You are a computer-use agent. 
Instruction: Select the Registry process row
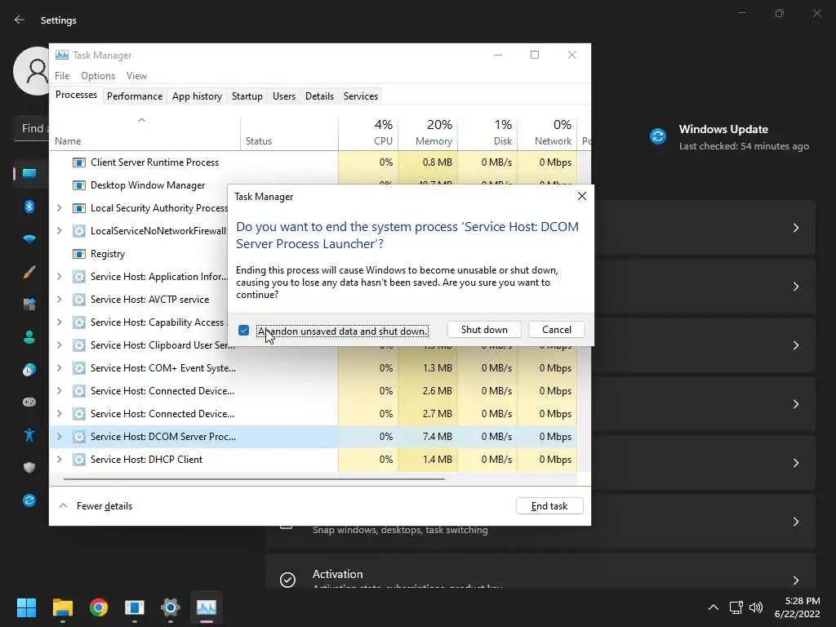point(139,254)
